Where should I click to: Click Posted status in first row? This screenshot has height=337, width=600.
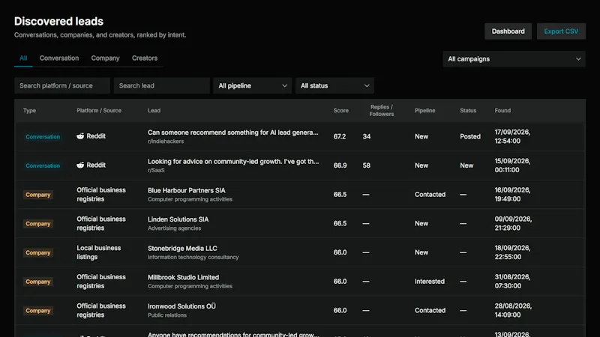point(470,136)
